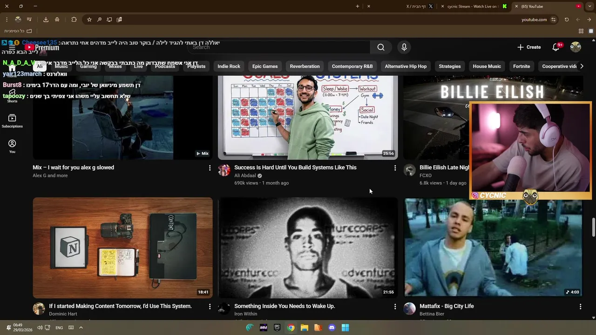
Task: Open File Explorer from the taskbar
Action: (x=305, y=328)
